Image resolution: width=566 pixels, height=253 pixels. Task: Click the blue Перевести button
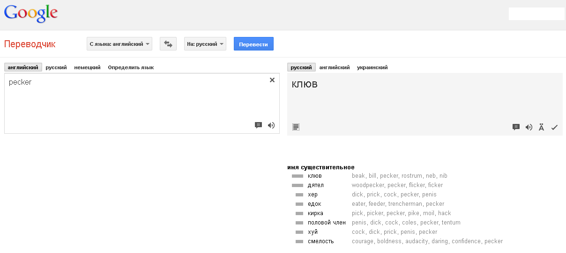pyautogui.click(x=253, y=44)
